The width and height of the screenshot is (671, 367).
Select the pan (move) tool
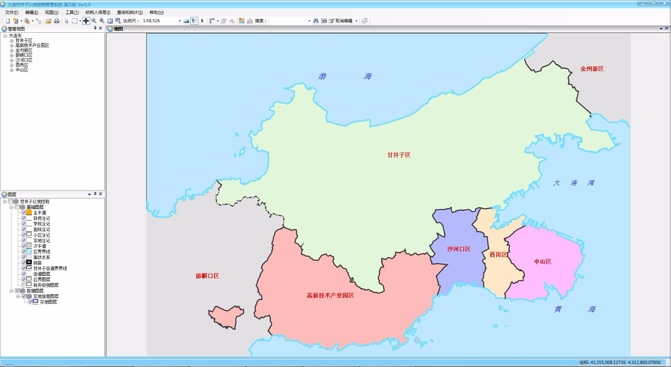(86, 21)
